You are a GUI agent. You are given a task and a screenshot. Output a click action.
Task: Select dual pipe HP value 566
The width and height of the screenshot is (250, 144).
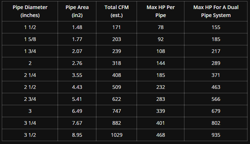tap(216, 99)
